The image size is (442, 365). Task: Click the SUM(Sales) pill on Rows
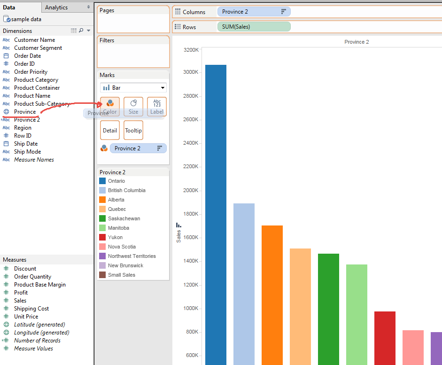pos(254,26)
